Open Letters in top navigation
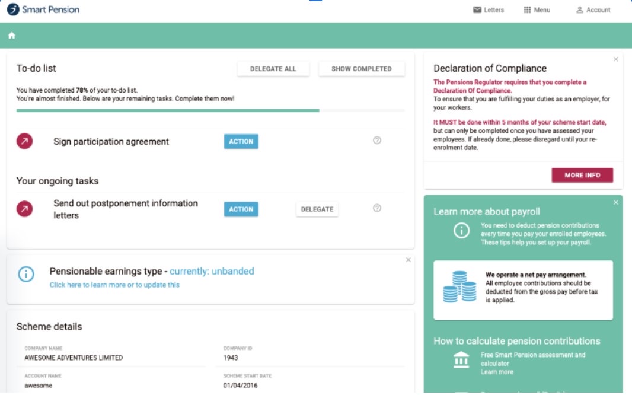The height and width of the screenshot is (395, 632). pos(489,9)
